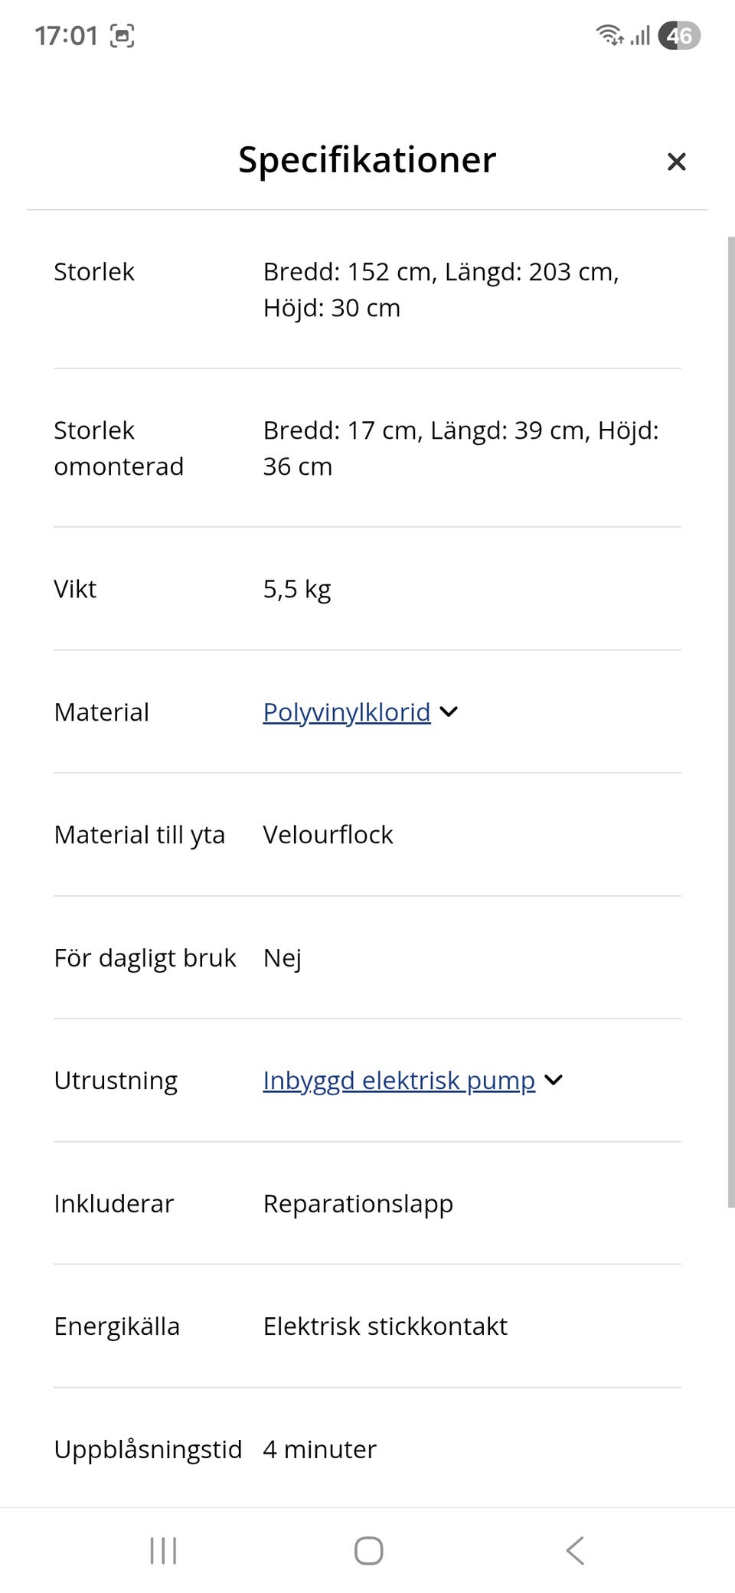The height and width of the screenshot is (1593, 735).
Task: Tap the Specifikationer heading
Action: pos(367,160)
